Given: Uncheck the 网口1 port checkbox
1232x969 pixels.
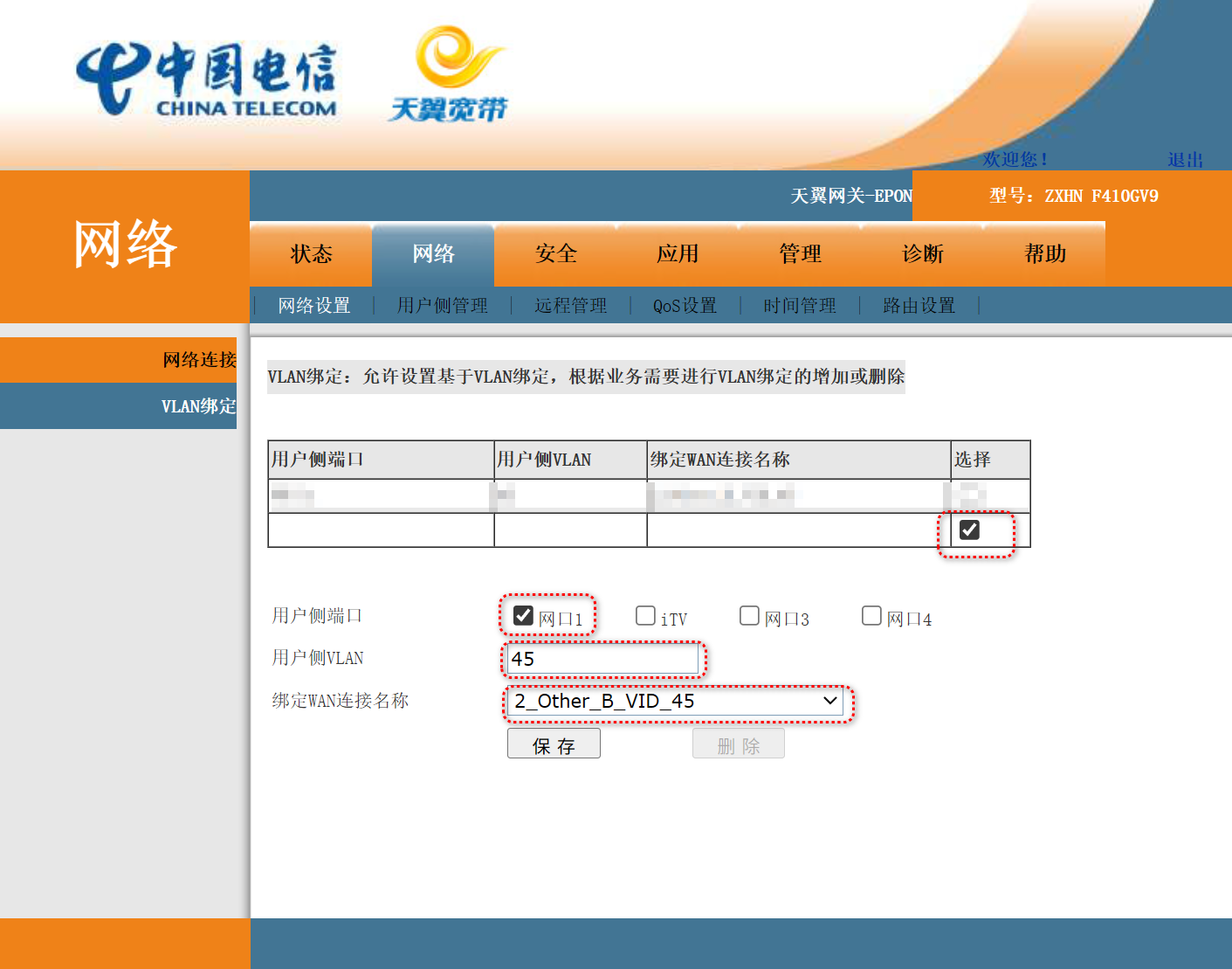Looking at the screenshot, I should [523, 616].
